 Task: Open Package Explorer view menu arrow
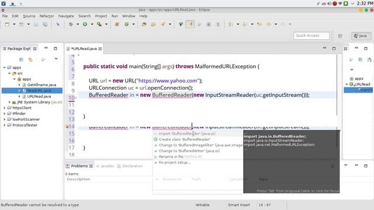[56, 59]
